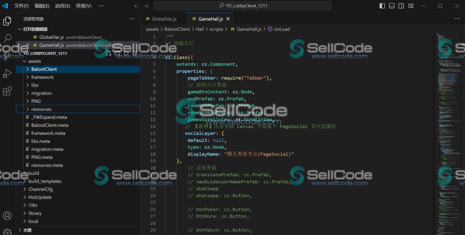Create a new folder using the Explorer icon

[117, 53]
